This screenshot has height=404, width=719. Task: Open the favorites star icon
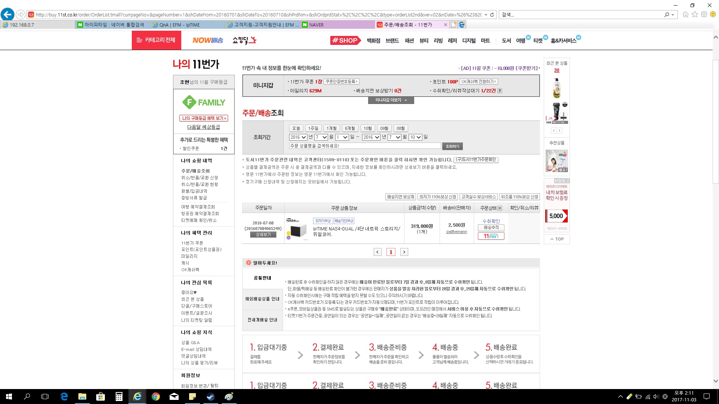coord(695,15)
